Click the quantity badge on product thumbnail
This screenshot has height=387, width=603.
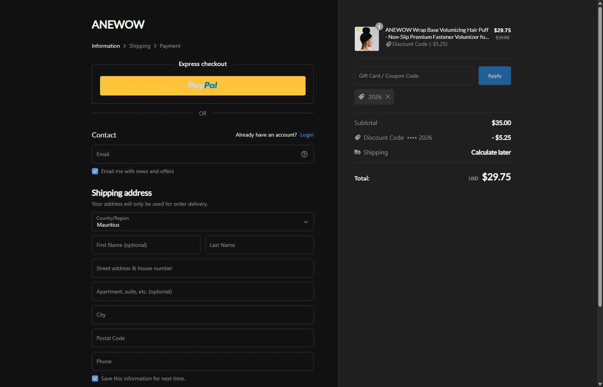pos(379,26)
